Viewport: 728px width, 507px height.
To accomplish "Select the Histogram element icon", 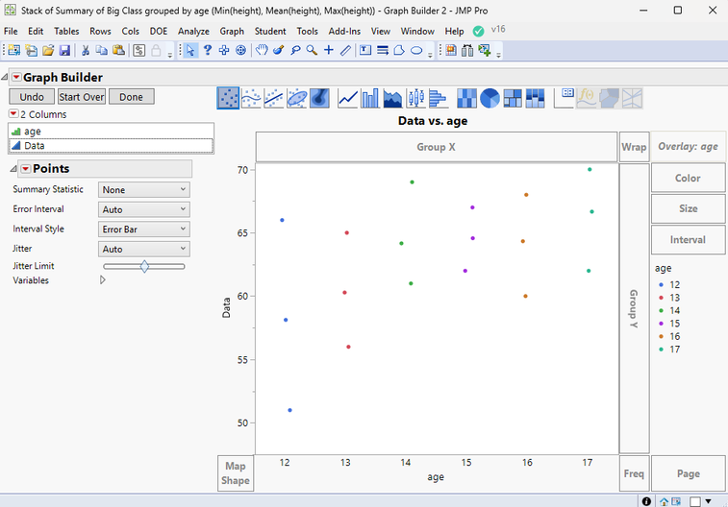I will [438, 98].
